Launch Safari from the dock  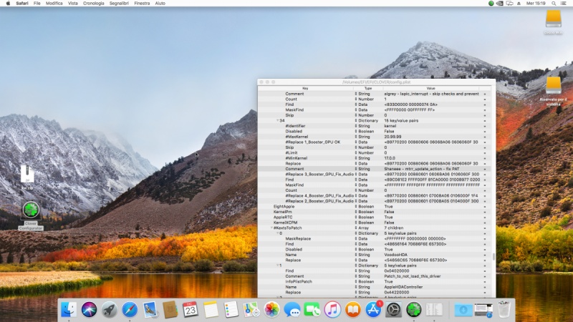(130, 309)
